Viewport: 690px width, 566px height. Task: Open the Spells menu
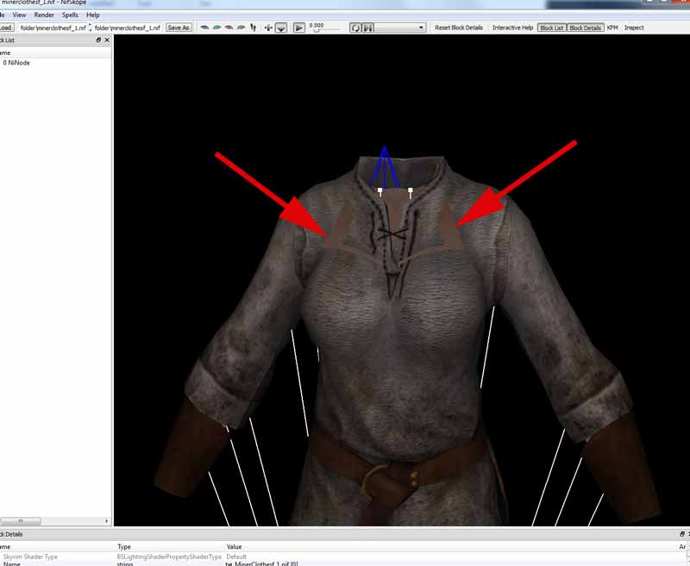coord(70,15)
